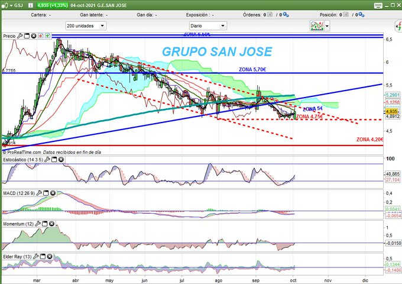Click the Gan latente label
Screen dimensions: 402x284
click(x=93, y=15)
